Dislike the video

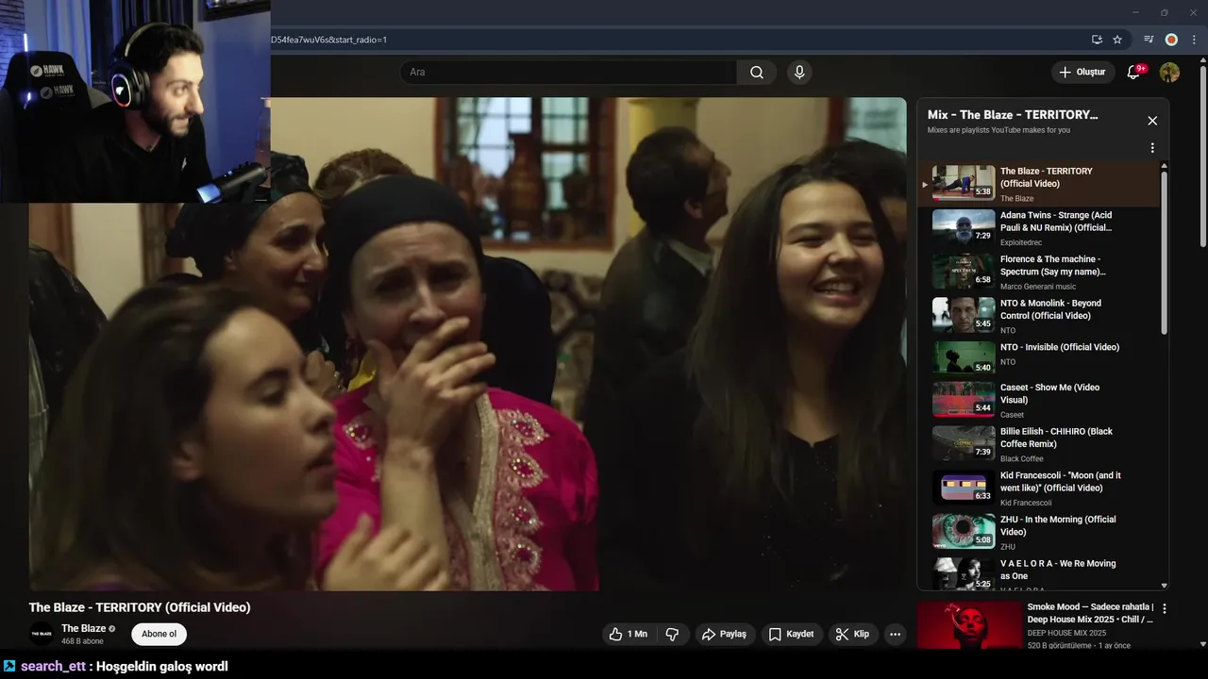(672, 635)
